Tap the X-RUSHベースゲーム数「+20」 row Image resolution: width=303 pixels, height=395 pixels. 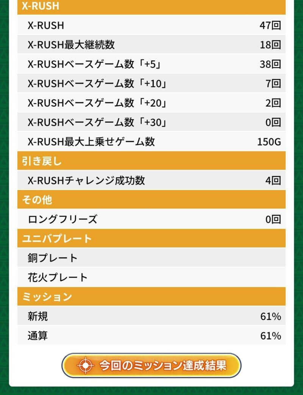[x=151, y=103]
